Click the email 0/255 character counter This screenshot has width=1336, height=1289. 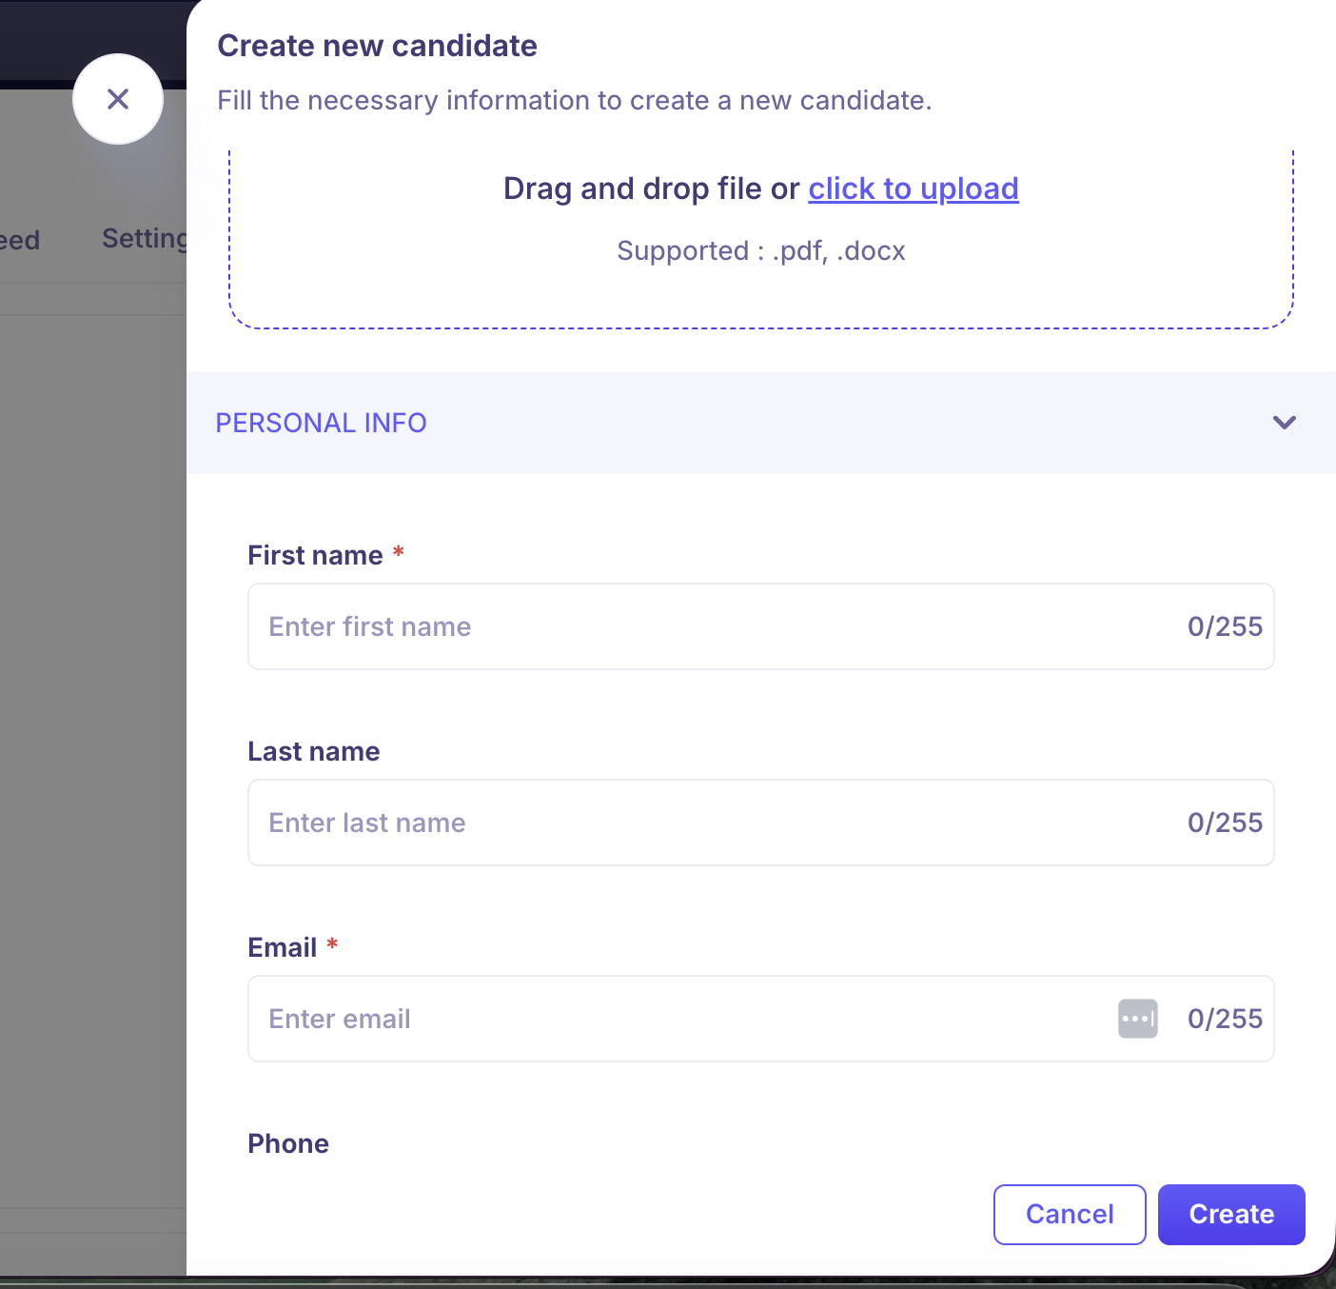tap(1225, 1019)
